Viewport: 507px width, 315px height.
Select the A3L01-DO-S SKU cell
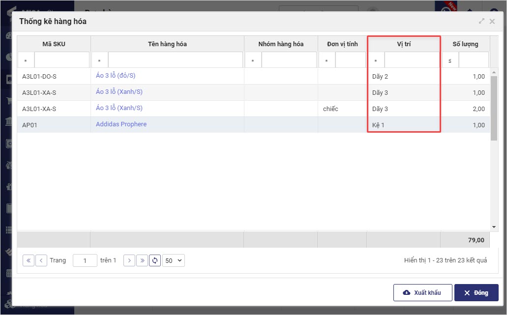tap(54, 76)
